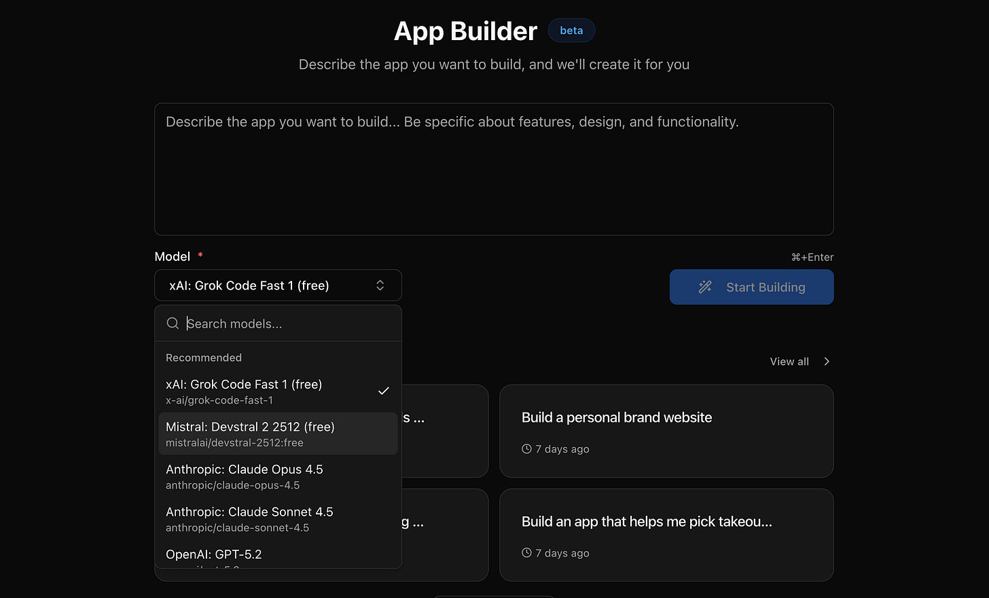Click the beta badge next to App Builder
Image resolution: width=989 pixels, height=598 pixels.
point(571,31)
